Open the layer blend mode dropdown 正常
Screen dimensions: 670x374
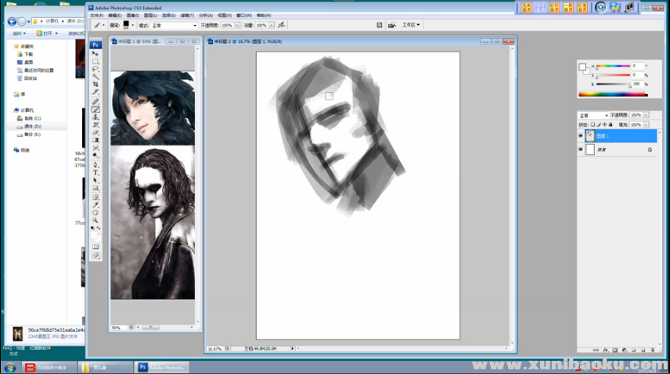click(x=593, y=116)
